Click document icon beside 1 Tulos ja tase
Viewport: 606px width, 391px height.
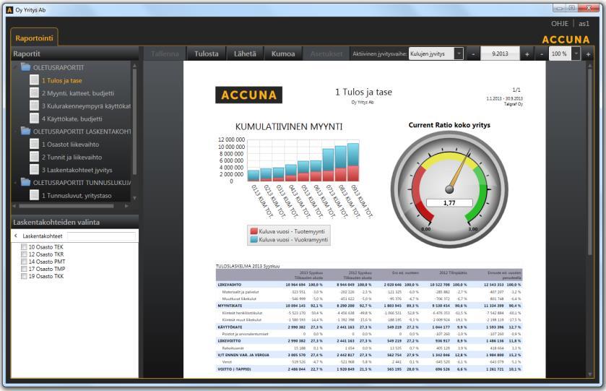point(34,80)
